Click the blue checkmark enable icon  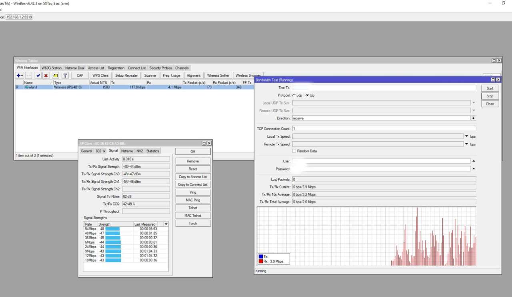(x=38, y=75)
